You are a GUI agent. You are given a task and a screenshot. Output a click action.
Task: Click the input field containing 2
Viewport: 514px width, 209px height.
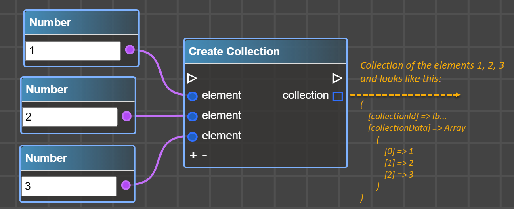coord(70,117)
